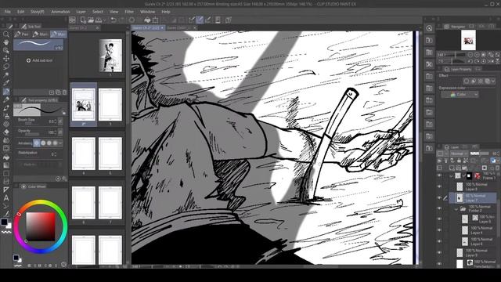Click the hue ring of the color wheel
The height and width of the screenshot is (282, 501).
point(41,202)
